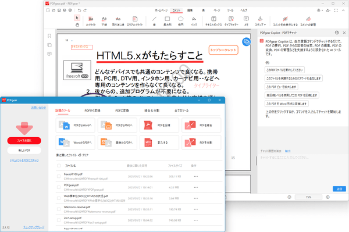The image size is (349, 232).
Task: Switch to the 編集 ribbon tab
Action: tap(190, 10)
